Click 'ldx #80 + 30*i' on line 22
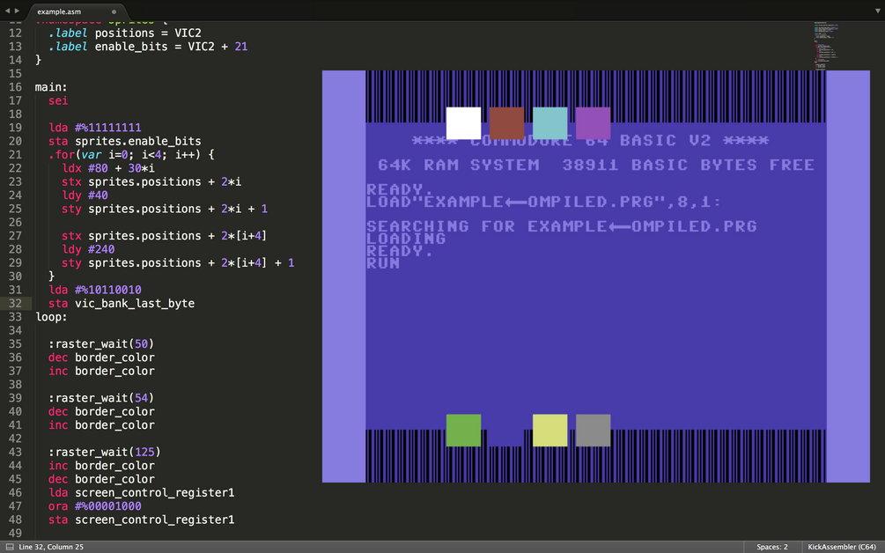The width and height of the screenshot is (885, 553). point(108,169)
